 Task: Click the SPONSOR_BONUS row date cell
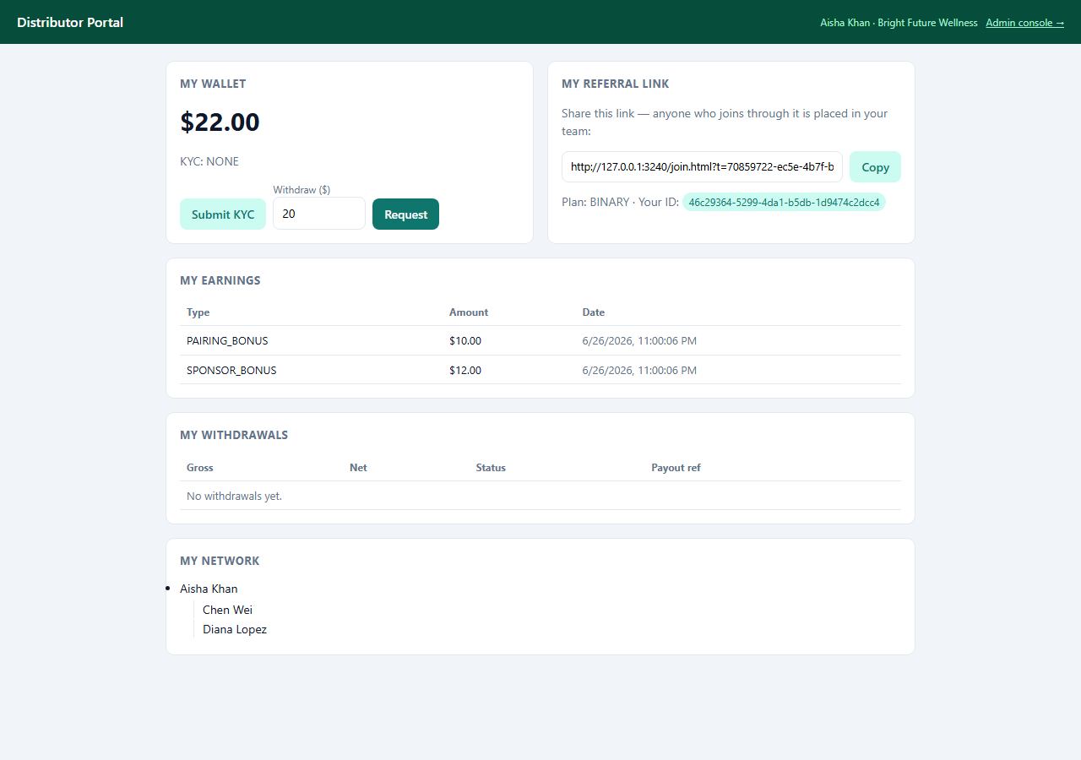[639, 371]
